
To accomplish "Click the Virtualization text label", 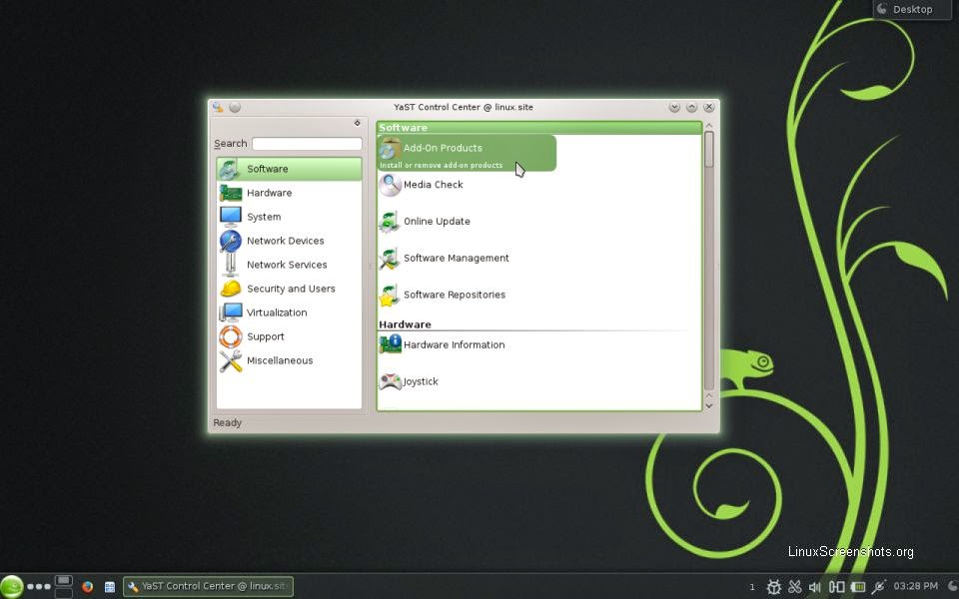I will coord(277,312).
